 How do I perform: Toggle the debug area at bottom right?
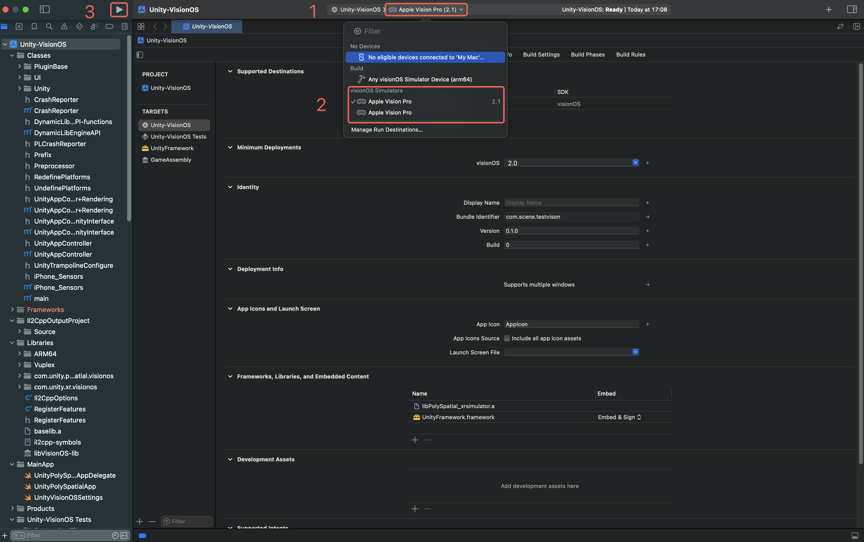(855, 535)
